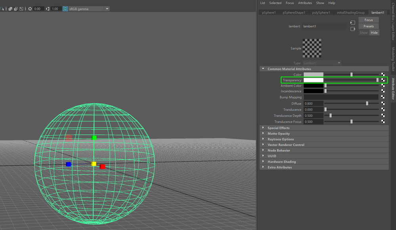Open the Modeling Toolkit side tab
The height and width of the screenshot is (230, 396).
[x=393, y=59]
